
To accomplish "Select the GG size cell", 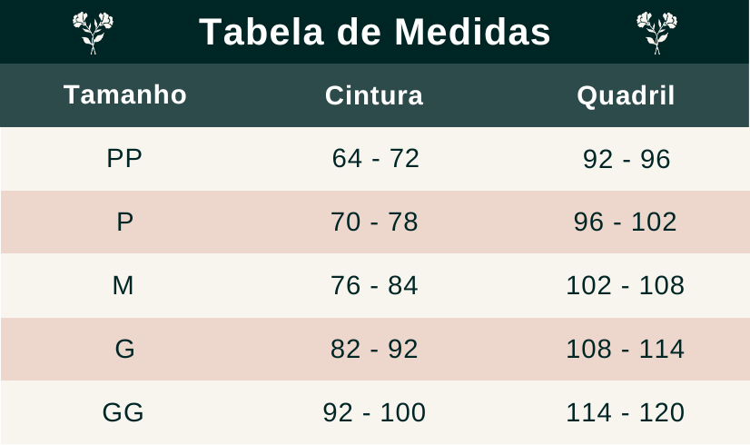I will click(123, 412).
